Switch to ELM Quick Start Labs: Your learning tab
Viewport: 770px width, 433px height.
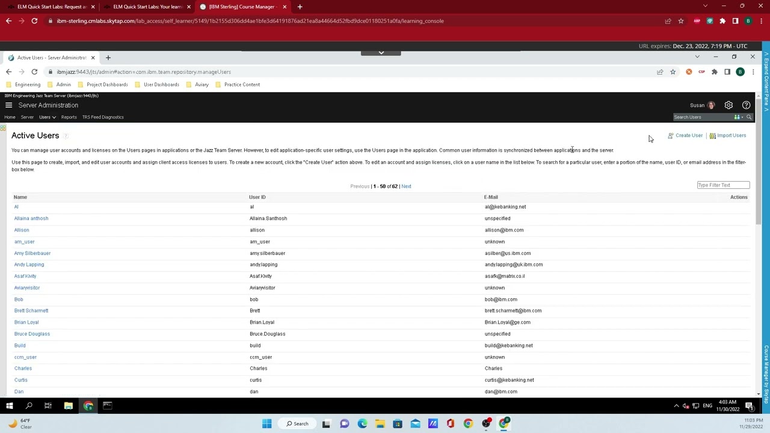[x=147, y=7]
